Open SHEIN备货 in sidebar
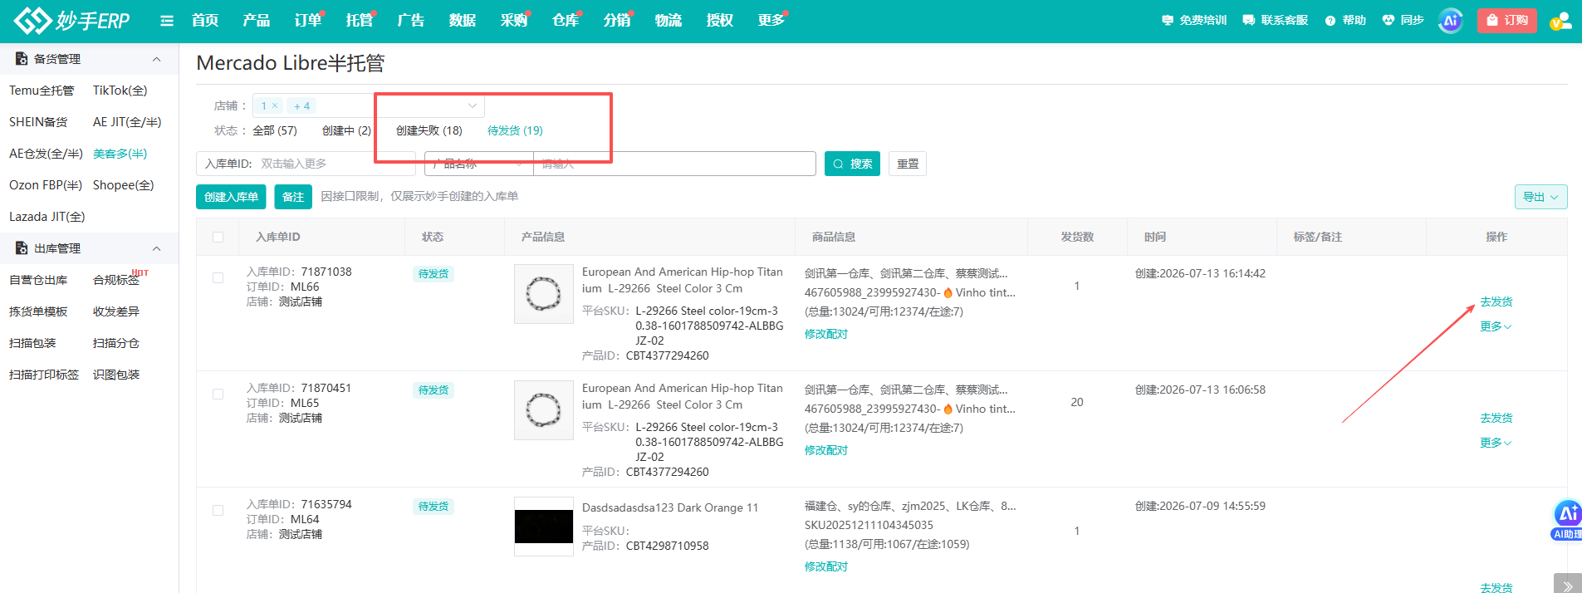 click(x=38, y=122)
